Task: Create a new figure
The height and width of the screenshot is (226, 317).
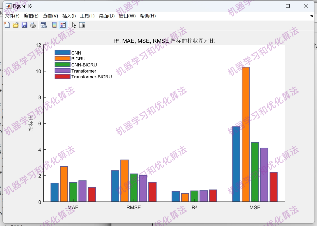Action: coord(7,25)
